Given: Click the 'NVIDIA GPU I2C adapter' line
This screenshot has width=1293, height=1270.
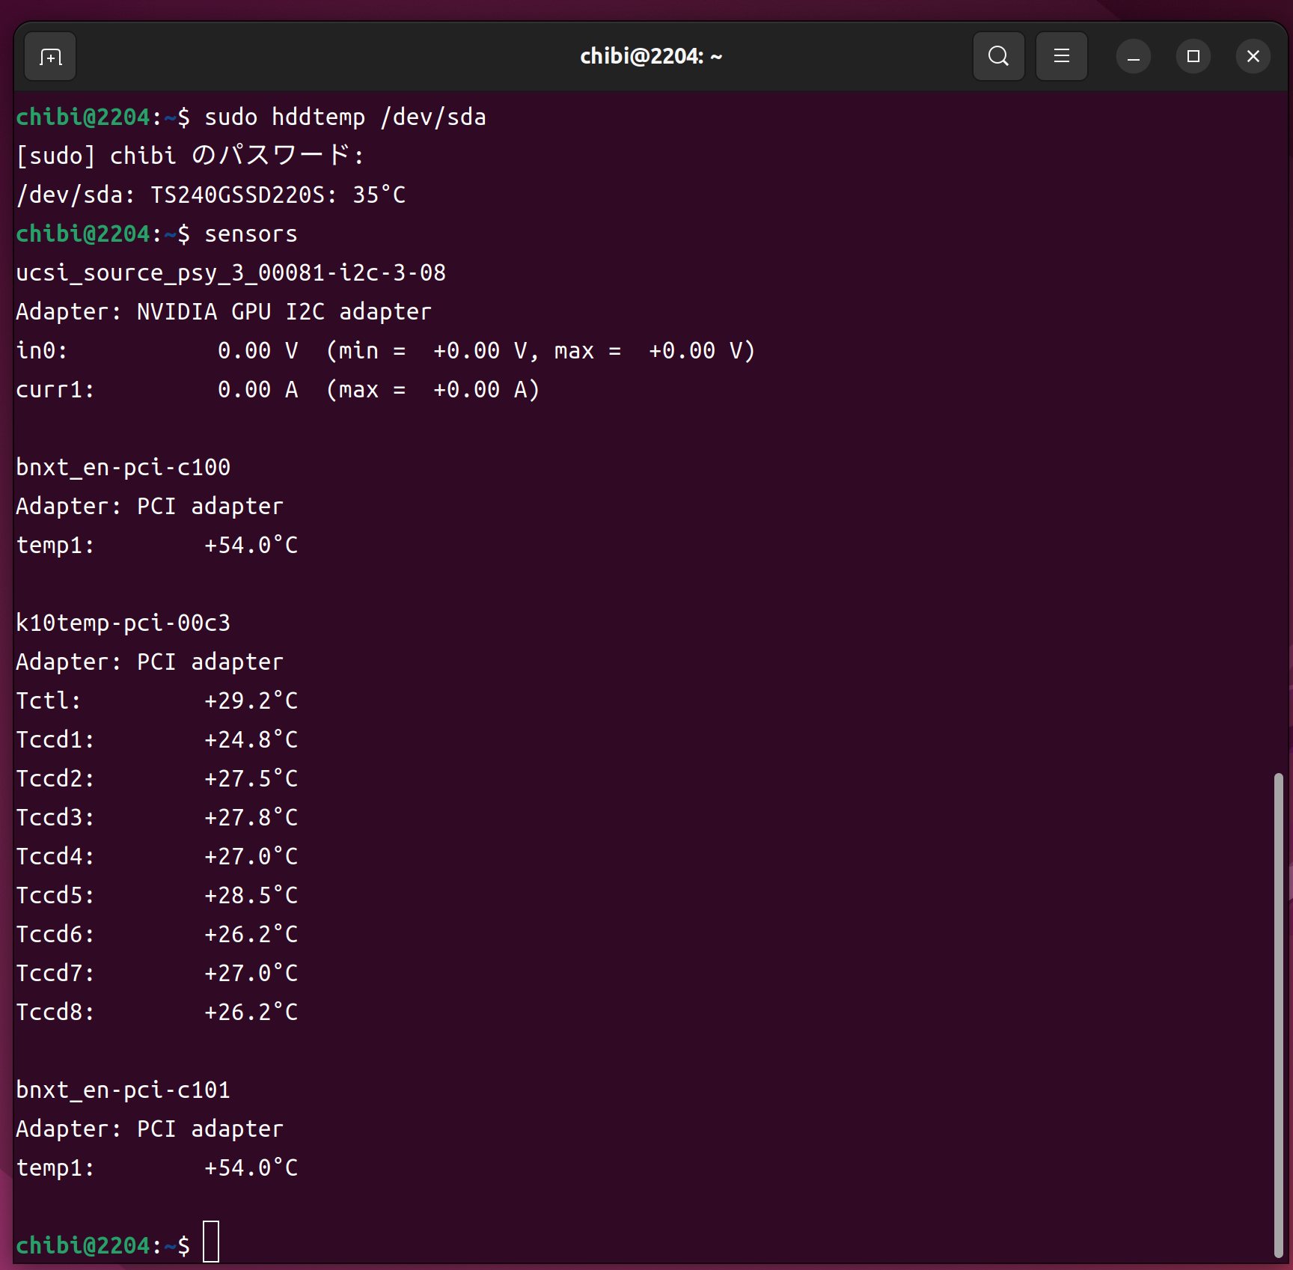Looking at the screenshot, I should point(223,312).
